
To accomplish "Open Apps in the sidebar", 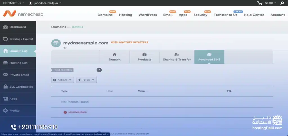I will point(18,99).
